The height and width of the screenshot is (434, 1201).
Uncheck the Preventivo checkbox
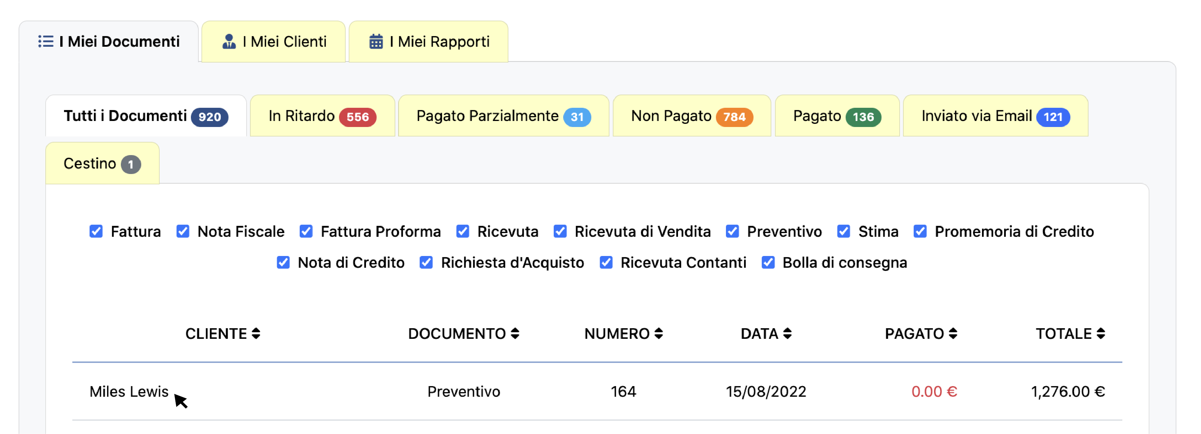[x=733, y=231]
